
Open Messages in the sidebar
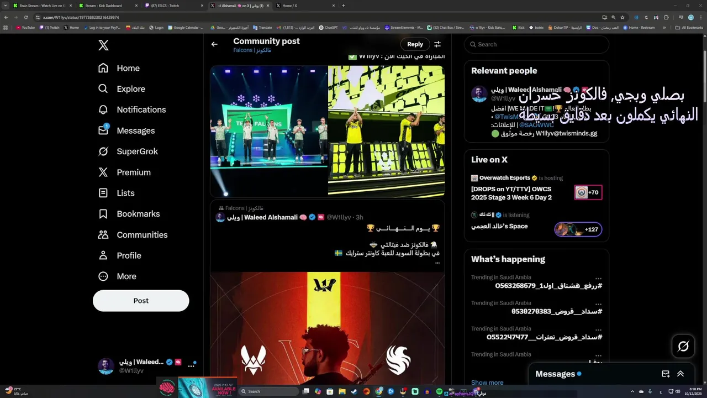(x=126, y=130)
